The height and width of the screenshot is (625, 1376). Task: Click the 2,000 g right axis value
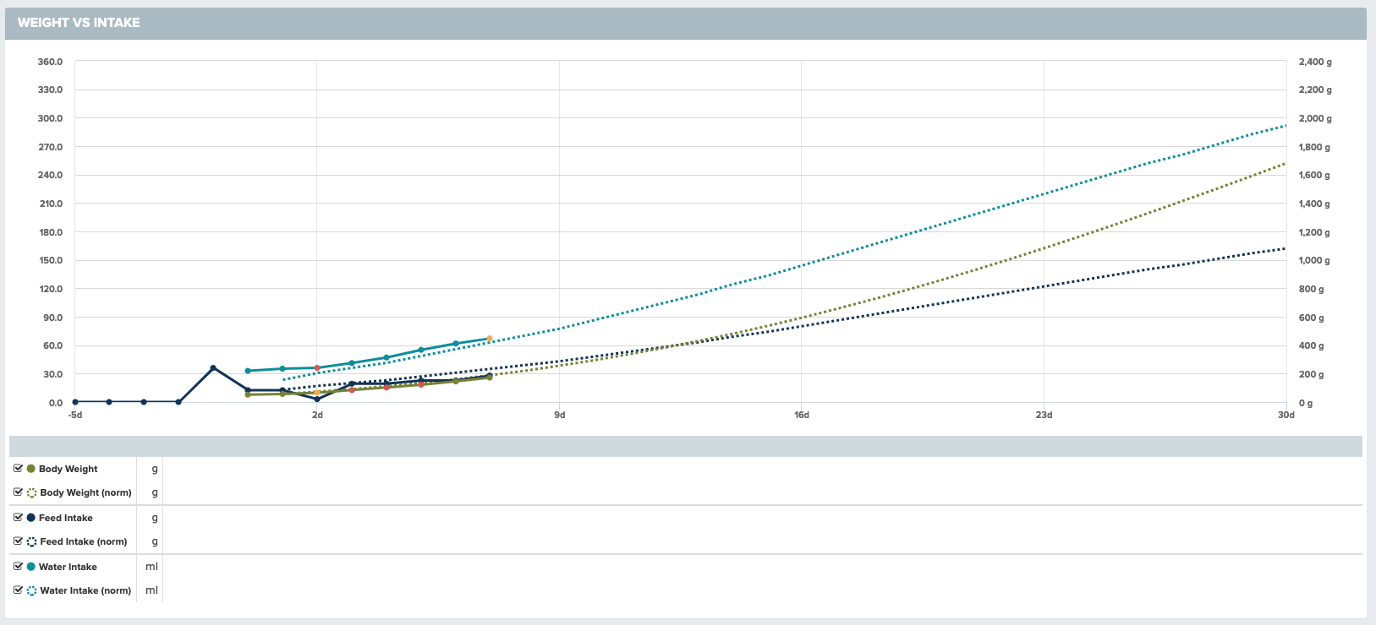1315,118
